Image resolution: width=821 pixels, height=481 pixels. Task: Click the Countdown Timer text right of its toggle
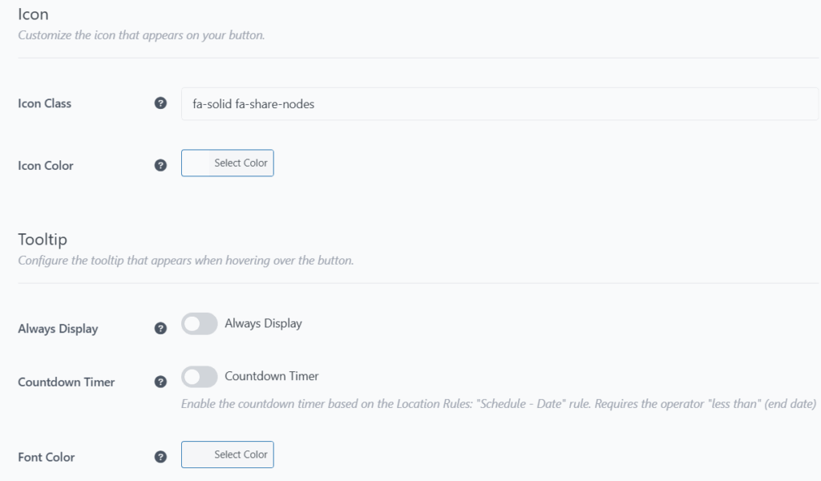(x=272, y=376)
